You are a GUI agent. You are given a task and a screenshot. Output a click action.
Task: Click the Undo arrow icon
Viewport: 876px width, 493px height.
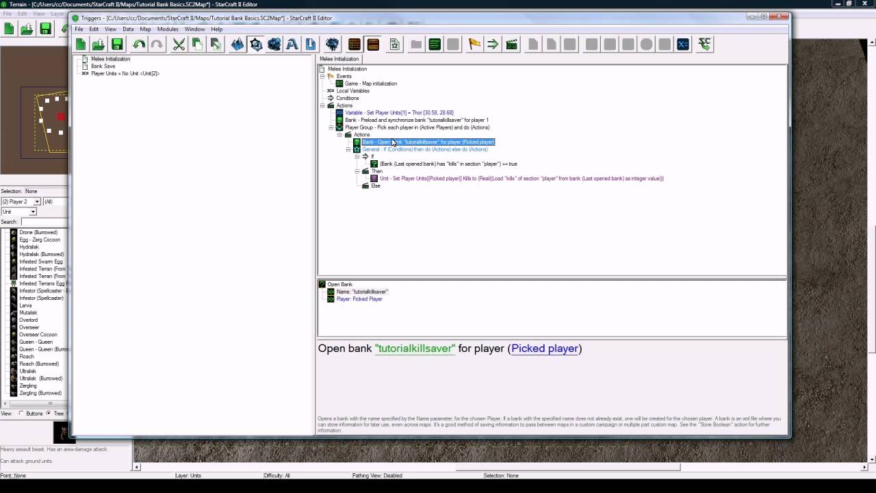pos(139,45)
